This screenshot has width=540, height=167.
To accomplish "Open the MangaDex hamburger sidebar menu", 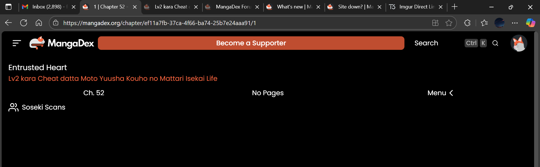I will (x=17, y=43).
